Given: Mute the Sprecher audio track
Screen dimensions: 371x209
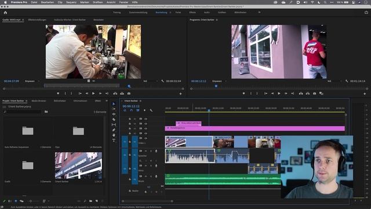Looking at the screenshot, I should tap(146, 151).
